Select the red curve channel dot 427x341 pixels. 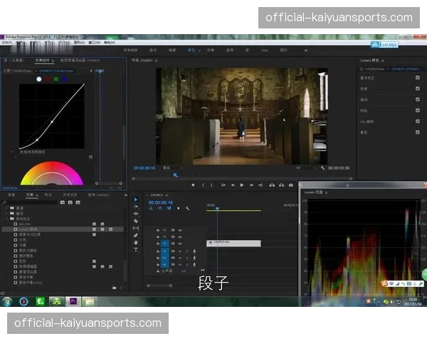click(48, 79)
